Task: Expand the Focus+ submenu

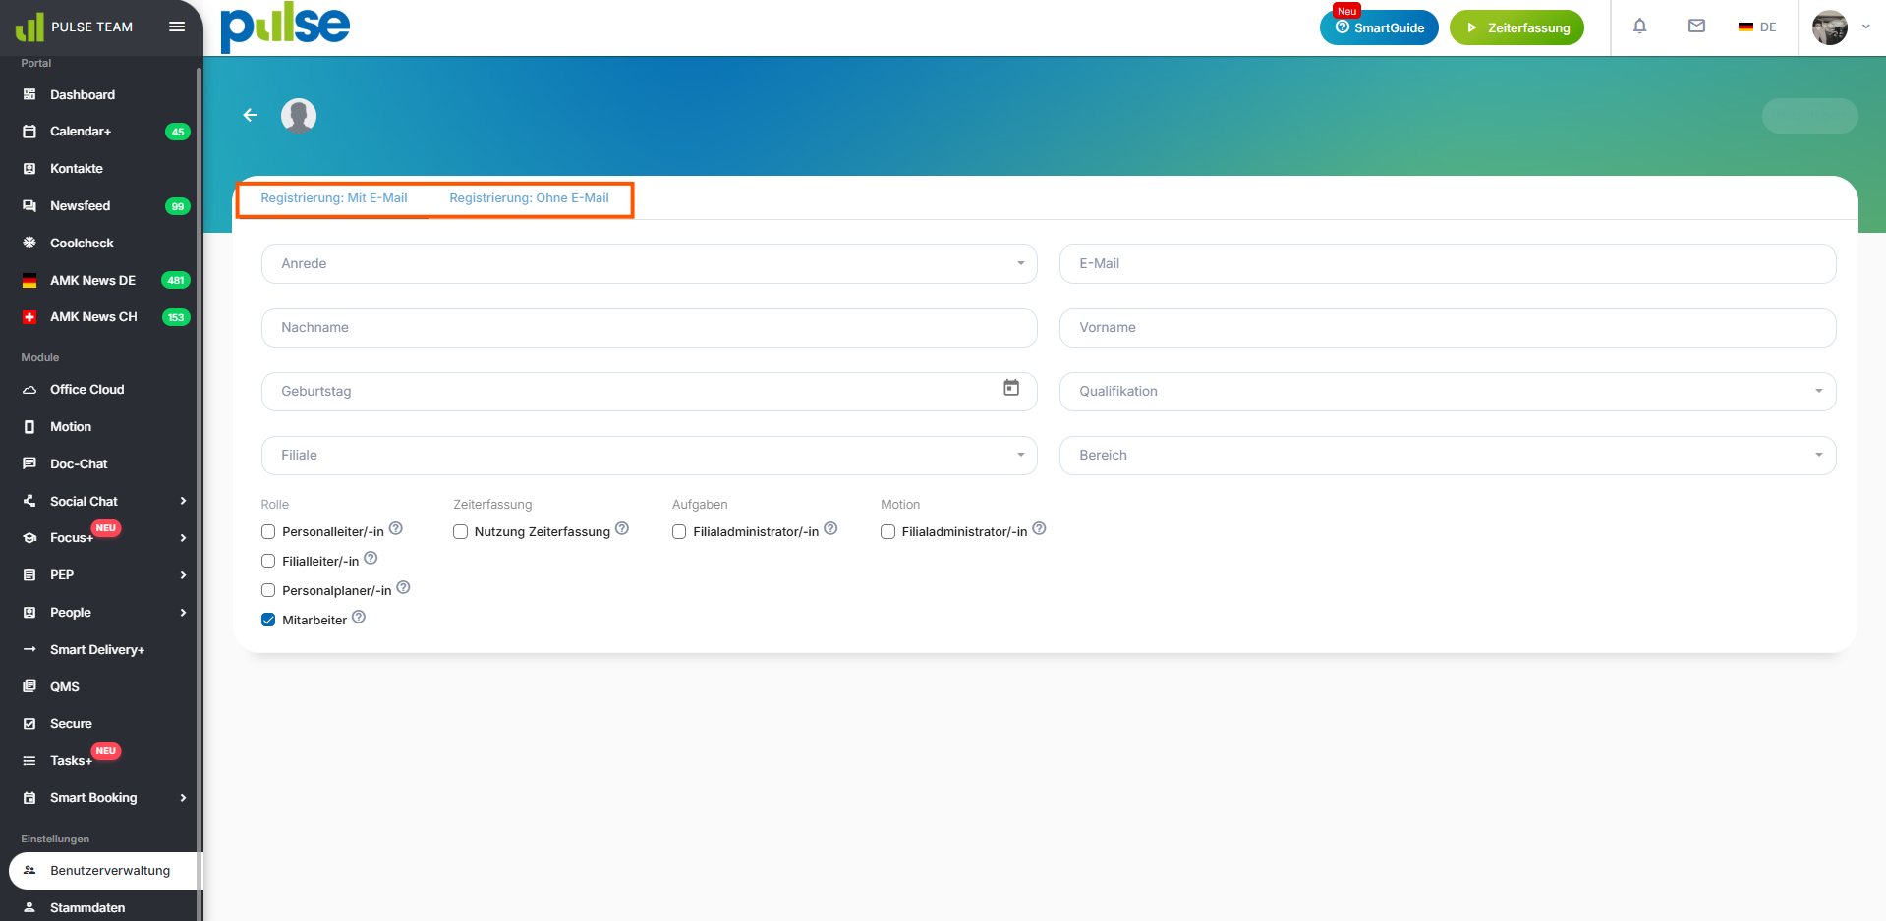Action: [x=183, y=538]
